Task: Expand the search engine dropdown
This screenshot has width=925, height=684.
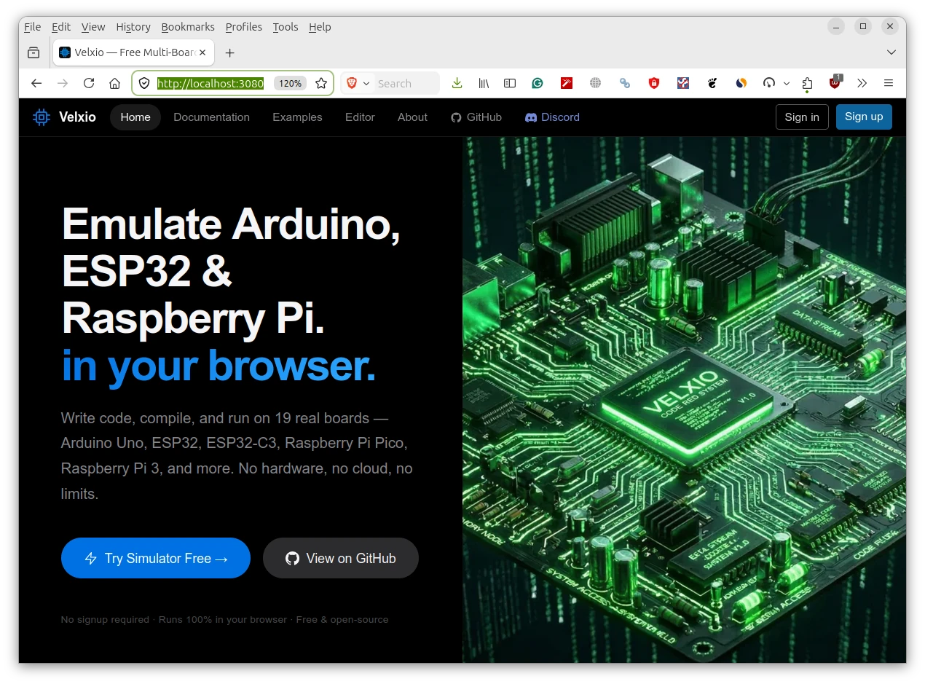Action: [x=366, y=84]
